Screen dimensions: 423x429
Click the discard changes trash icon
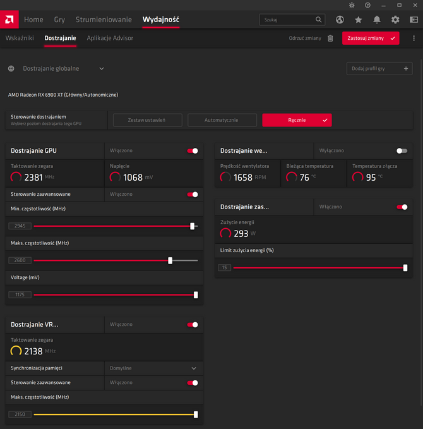tap(330, 38)
